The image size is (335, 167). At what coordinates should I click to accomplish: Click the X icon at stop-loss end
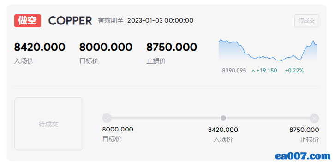315,119
